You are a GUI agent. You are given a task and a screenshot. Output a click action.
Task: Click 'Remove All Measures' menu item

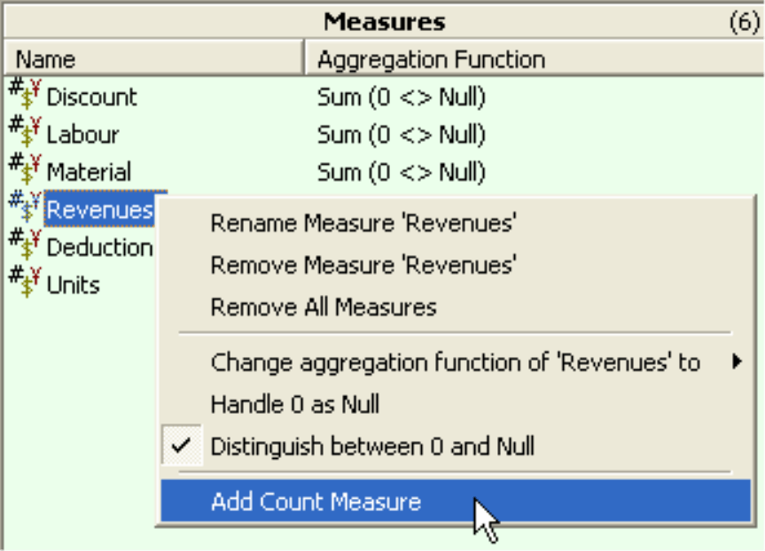pyautogui.click(x=324, y=307)
